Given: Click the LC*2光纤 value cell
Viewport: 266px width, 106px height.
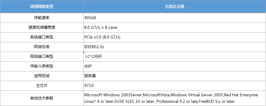Looking at the screenshot, I should tap(175, 57).
